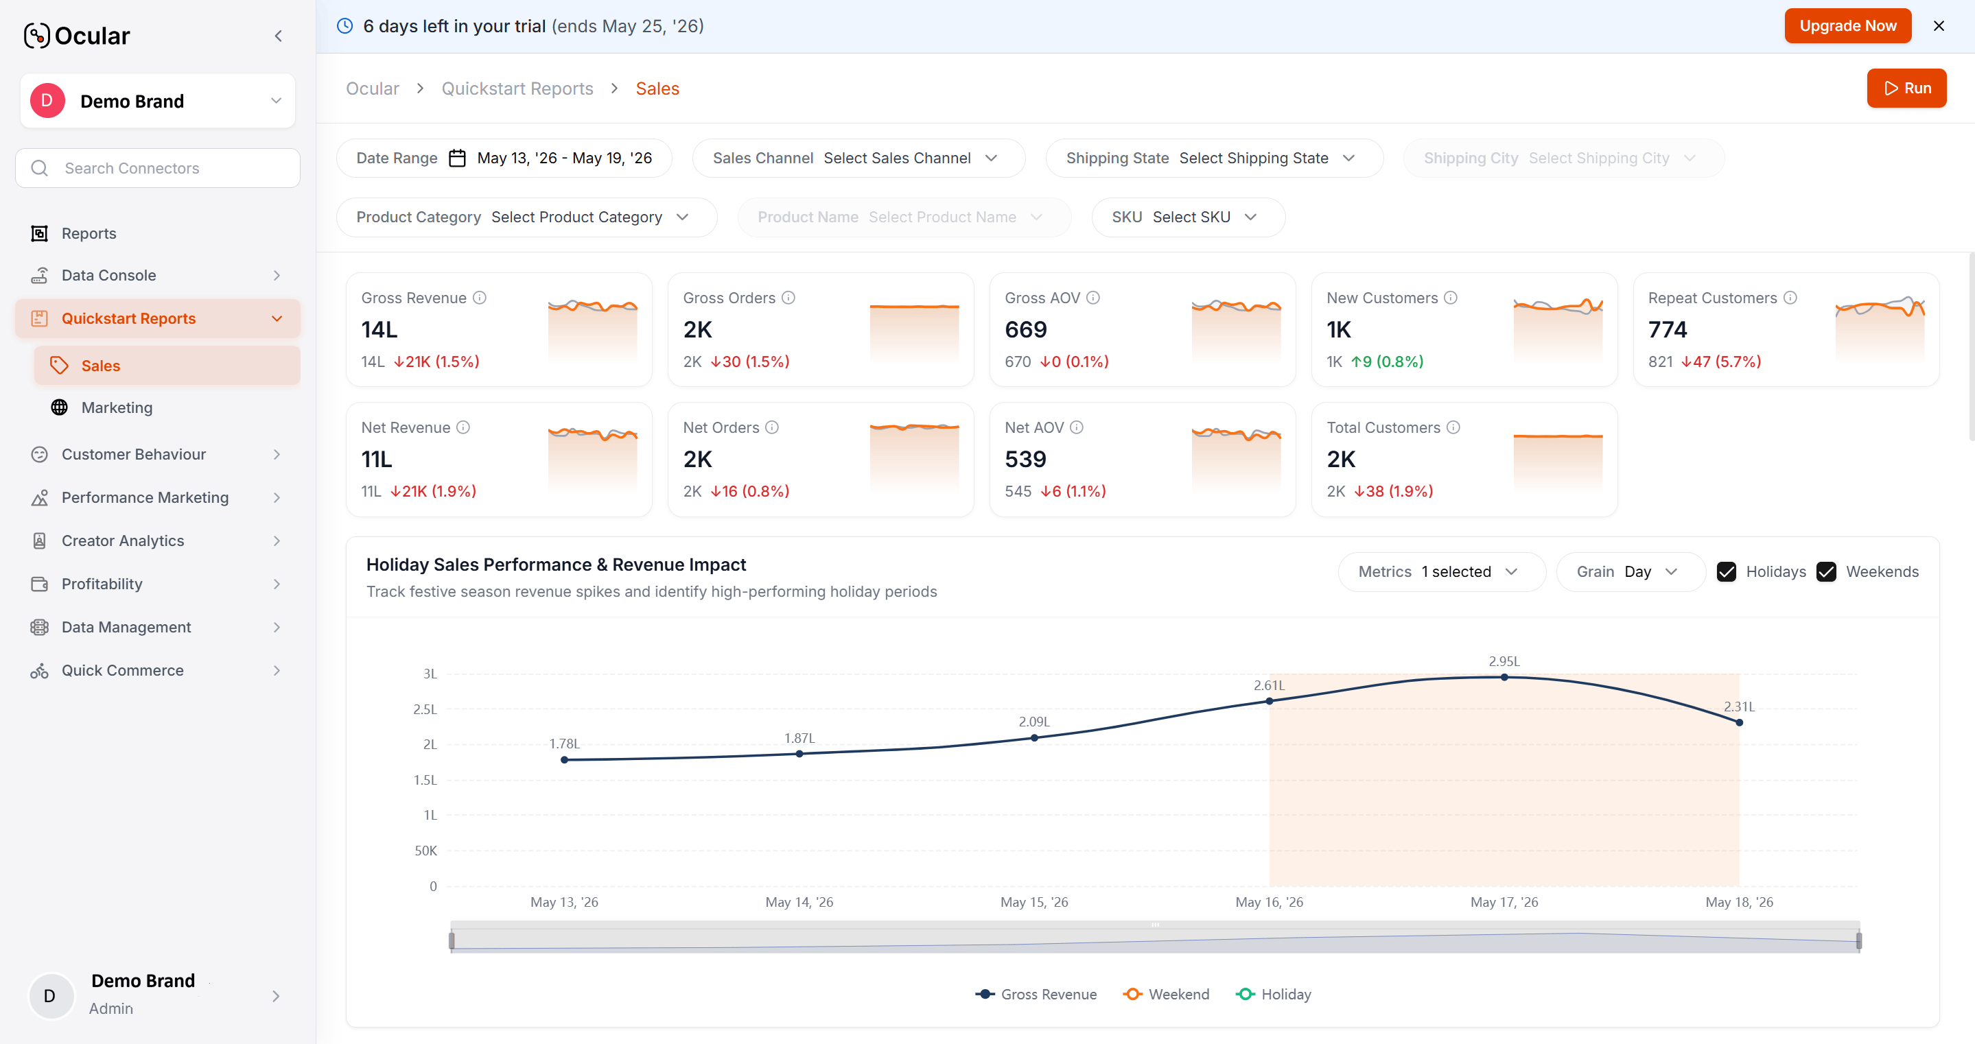Open the Metrics 1 selected dropdown
Screen dimensions: 1975x1044
pos(1441,572)
